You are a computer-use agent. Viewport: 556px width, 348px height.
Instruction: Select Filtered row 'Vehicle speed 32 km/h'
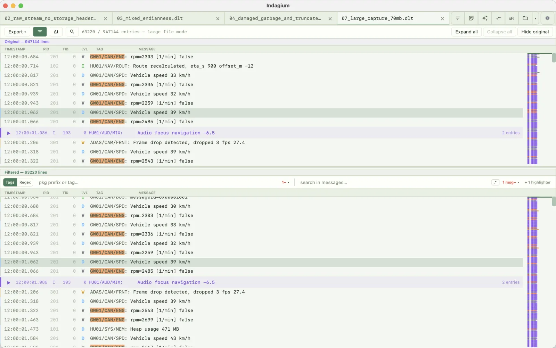coord(262,243)
